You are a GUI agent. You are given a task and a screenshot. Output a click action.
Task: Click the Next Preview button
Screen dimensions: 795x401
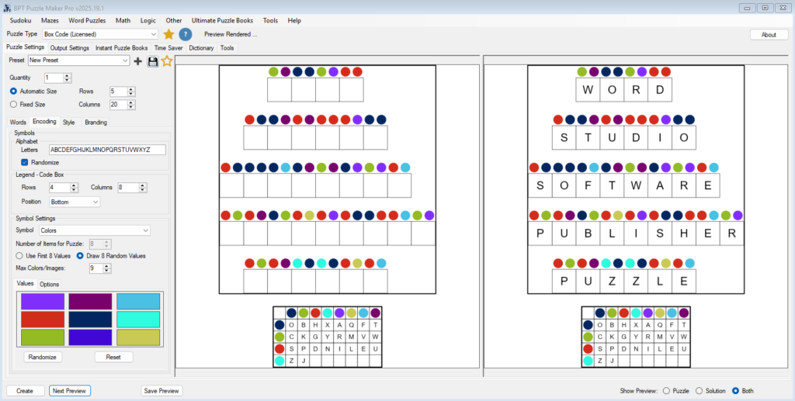[70, 391]
